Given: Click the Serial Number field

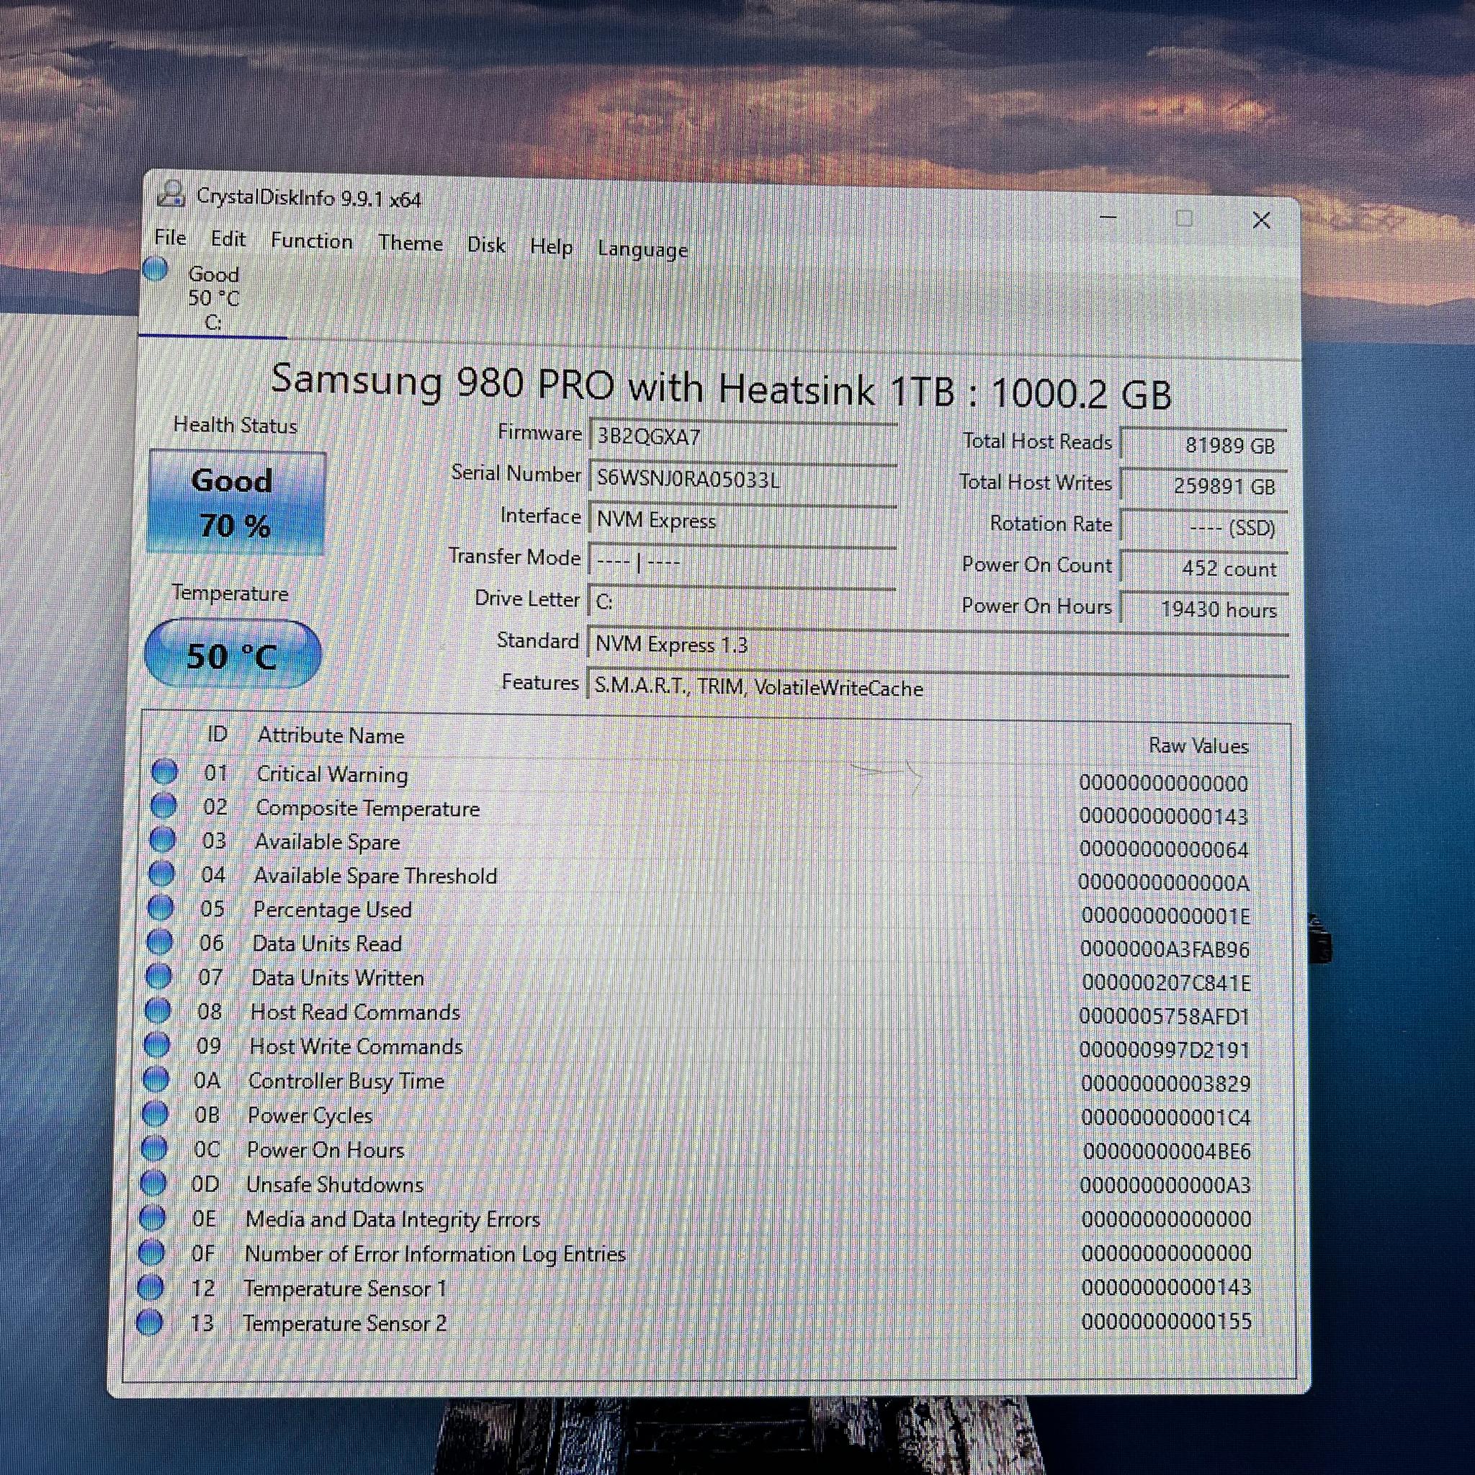Looking at the screenshot, I should click(x=743, y=480).
